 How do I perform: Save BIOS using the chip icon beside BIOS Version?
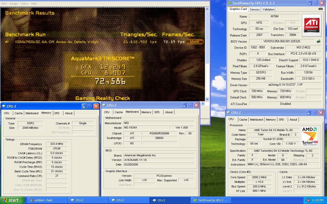(319, 41)
